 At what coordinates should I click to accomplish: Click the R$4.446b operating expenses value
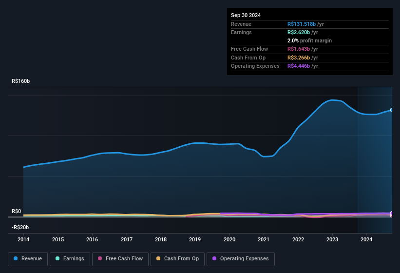pyautogui.click(x=299, y=66)
